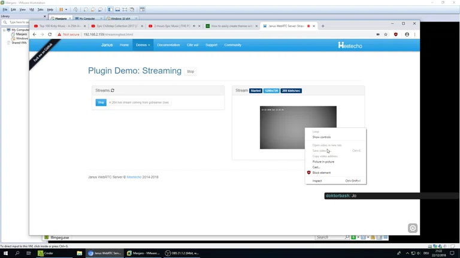Screen dimensions: 460x258
Task: Collapse My Computer tree node
Action: [x=4, y=30]
